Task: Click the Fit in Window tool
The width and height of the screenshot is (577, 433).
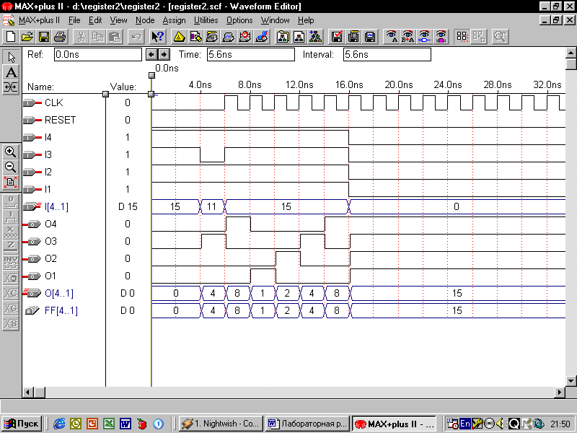Action: point(11,182)
